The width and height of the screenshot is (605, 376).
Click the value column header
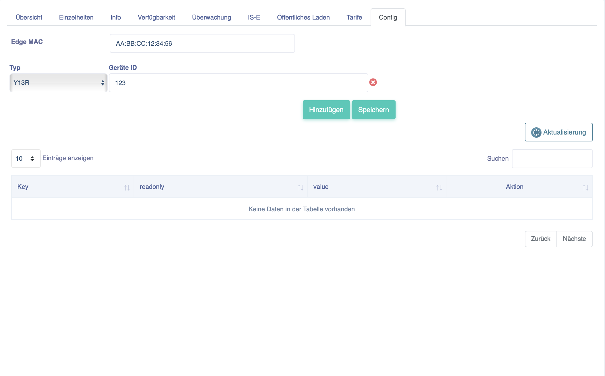(x=377, y=187)
